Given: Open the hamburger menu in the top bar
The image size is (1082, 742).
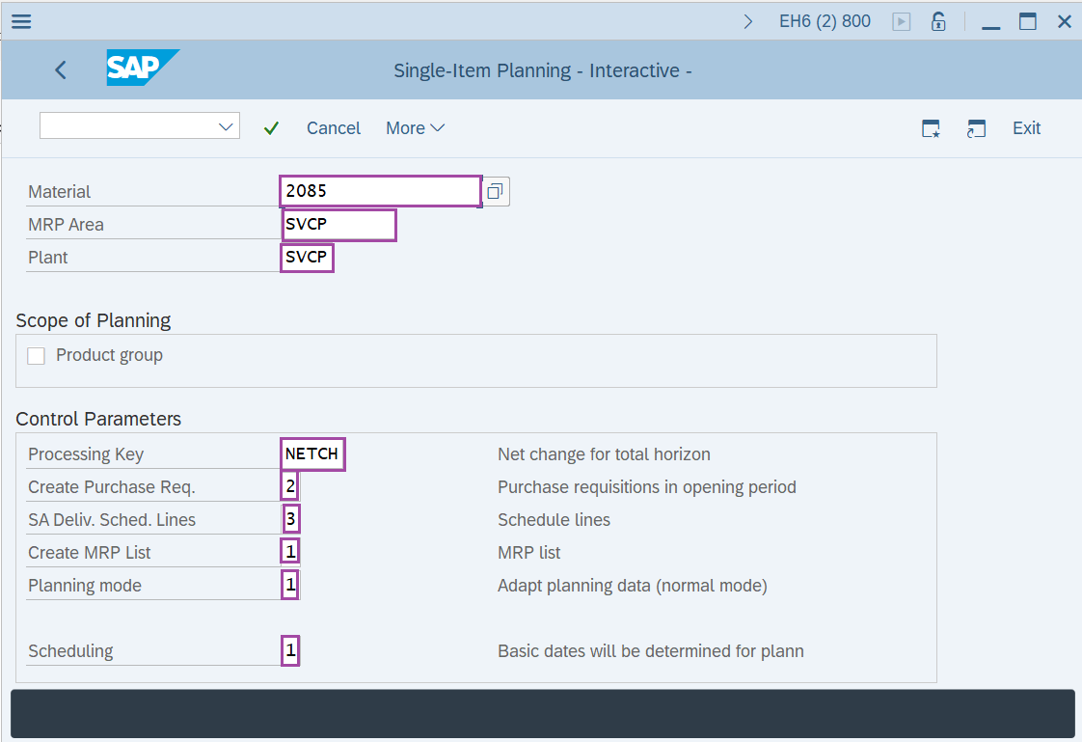Looking at the screenshot, I should (21, 21).
